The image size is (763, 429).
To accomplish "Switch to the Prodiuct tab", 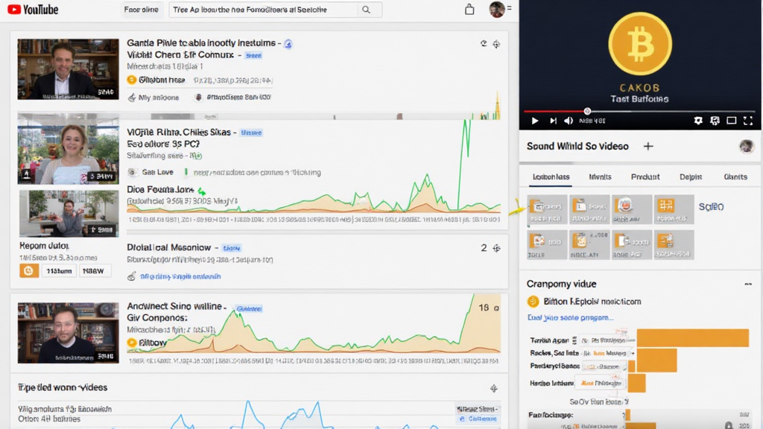I will 645,177.
